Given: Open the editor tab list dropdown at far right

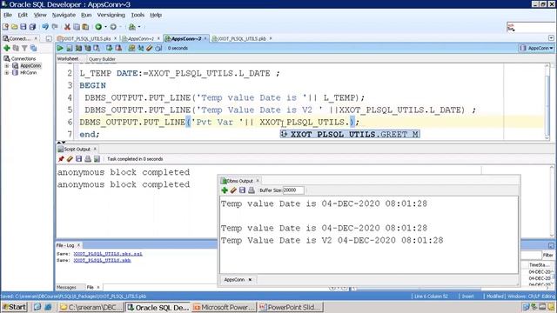Looking at the screenshot, I should (551, 38).
